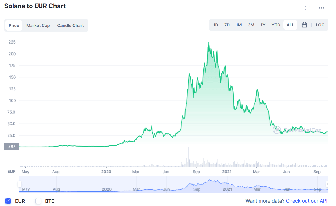Check the BTC currency checkbox
The height and width of the screenshot is (206, 336).
[x=38, y=201]
